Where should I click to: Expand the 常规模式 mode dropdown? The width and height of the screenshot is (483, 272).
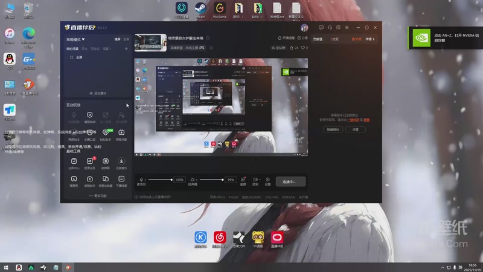point(75,39)
